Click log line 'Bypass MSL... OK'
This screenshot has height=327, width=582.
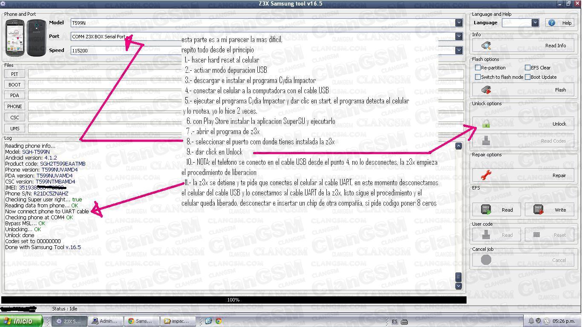pos(25,223)
